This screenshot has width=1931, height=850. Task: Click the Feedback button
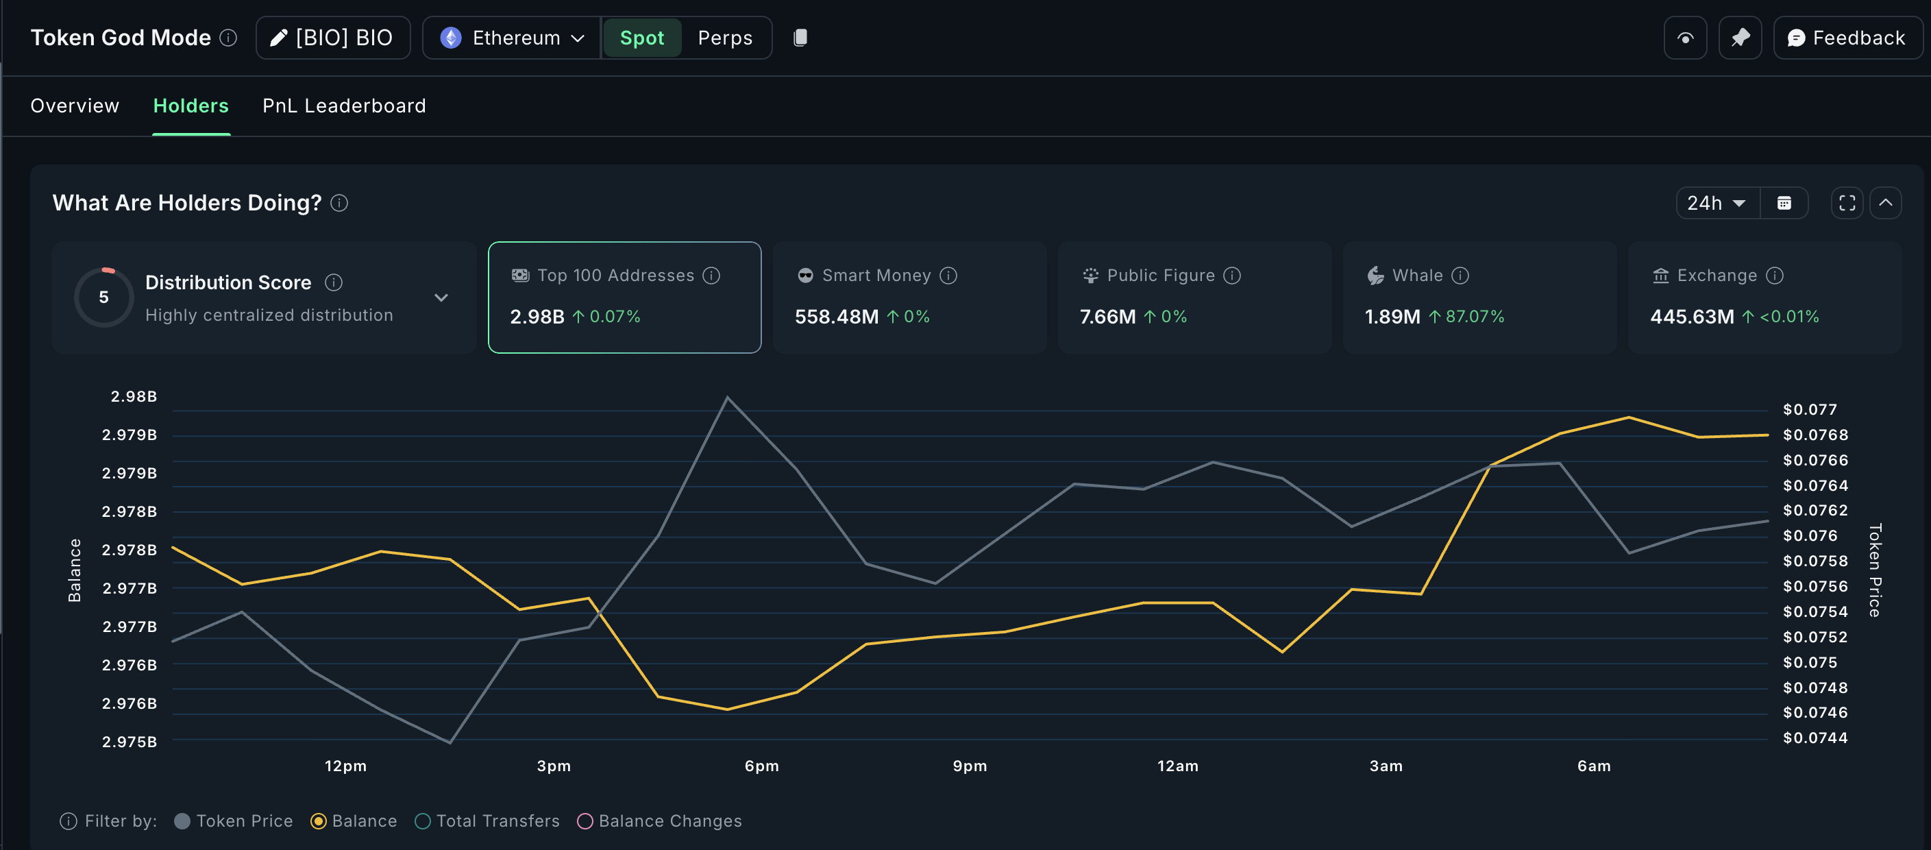(1848, 38)
